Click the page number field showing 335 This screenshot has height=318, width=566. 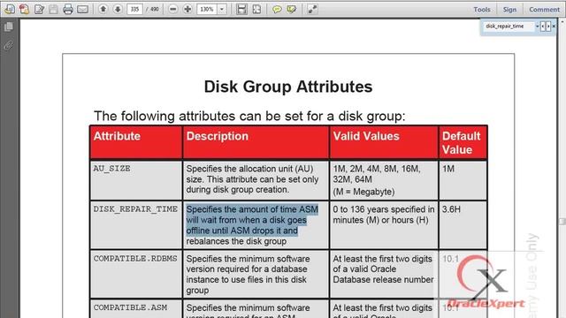pyautogui.click(x=134, y=9)
